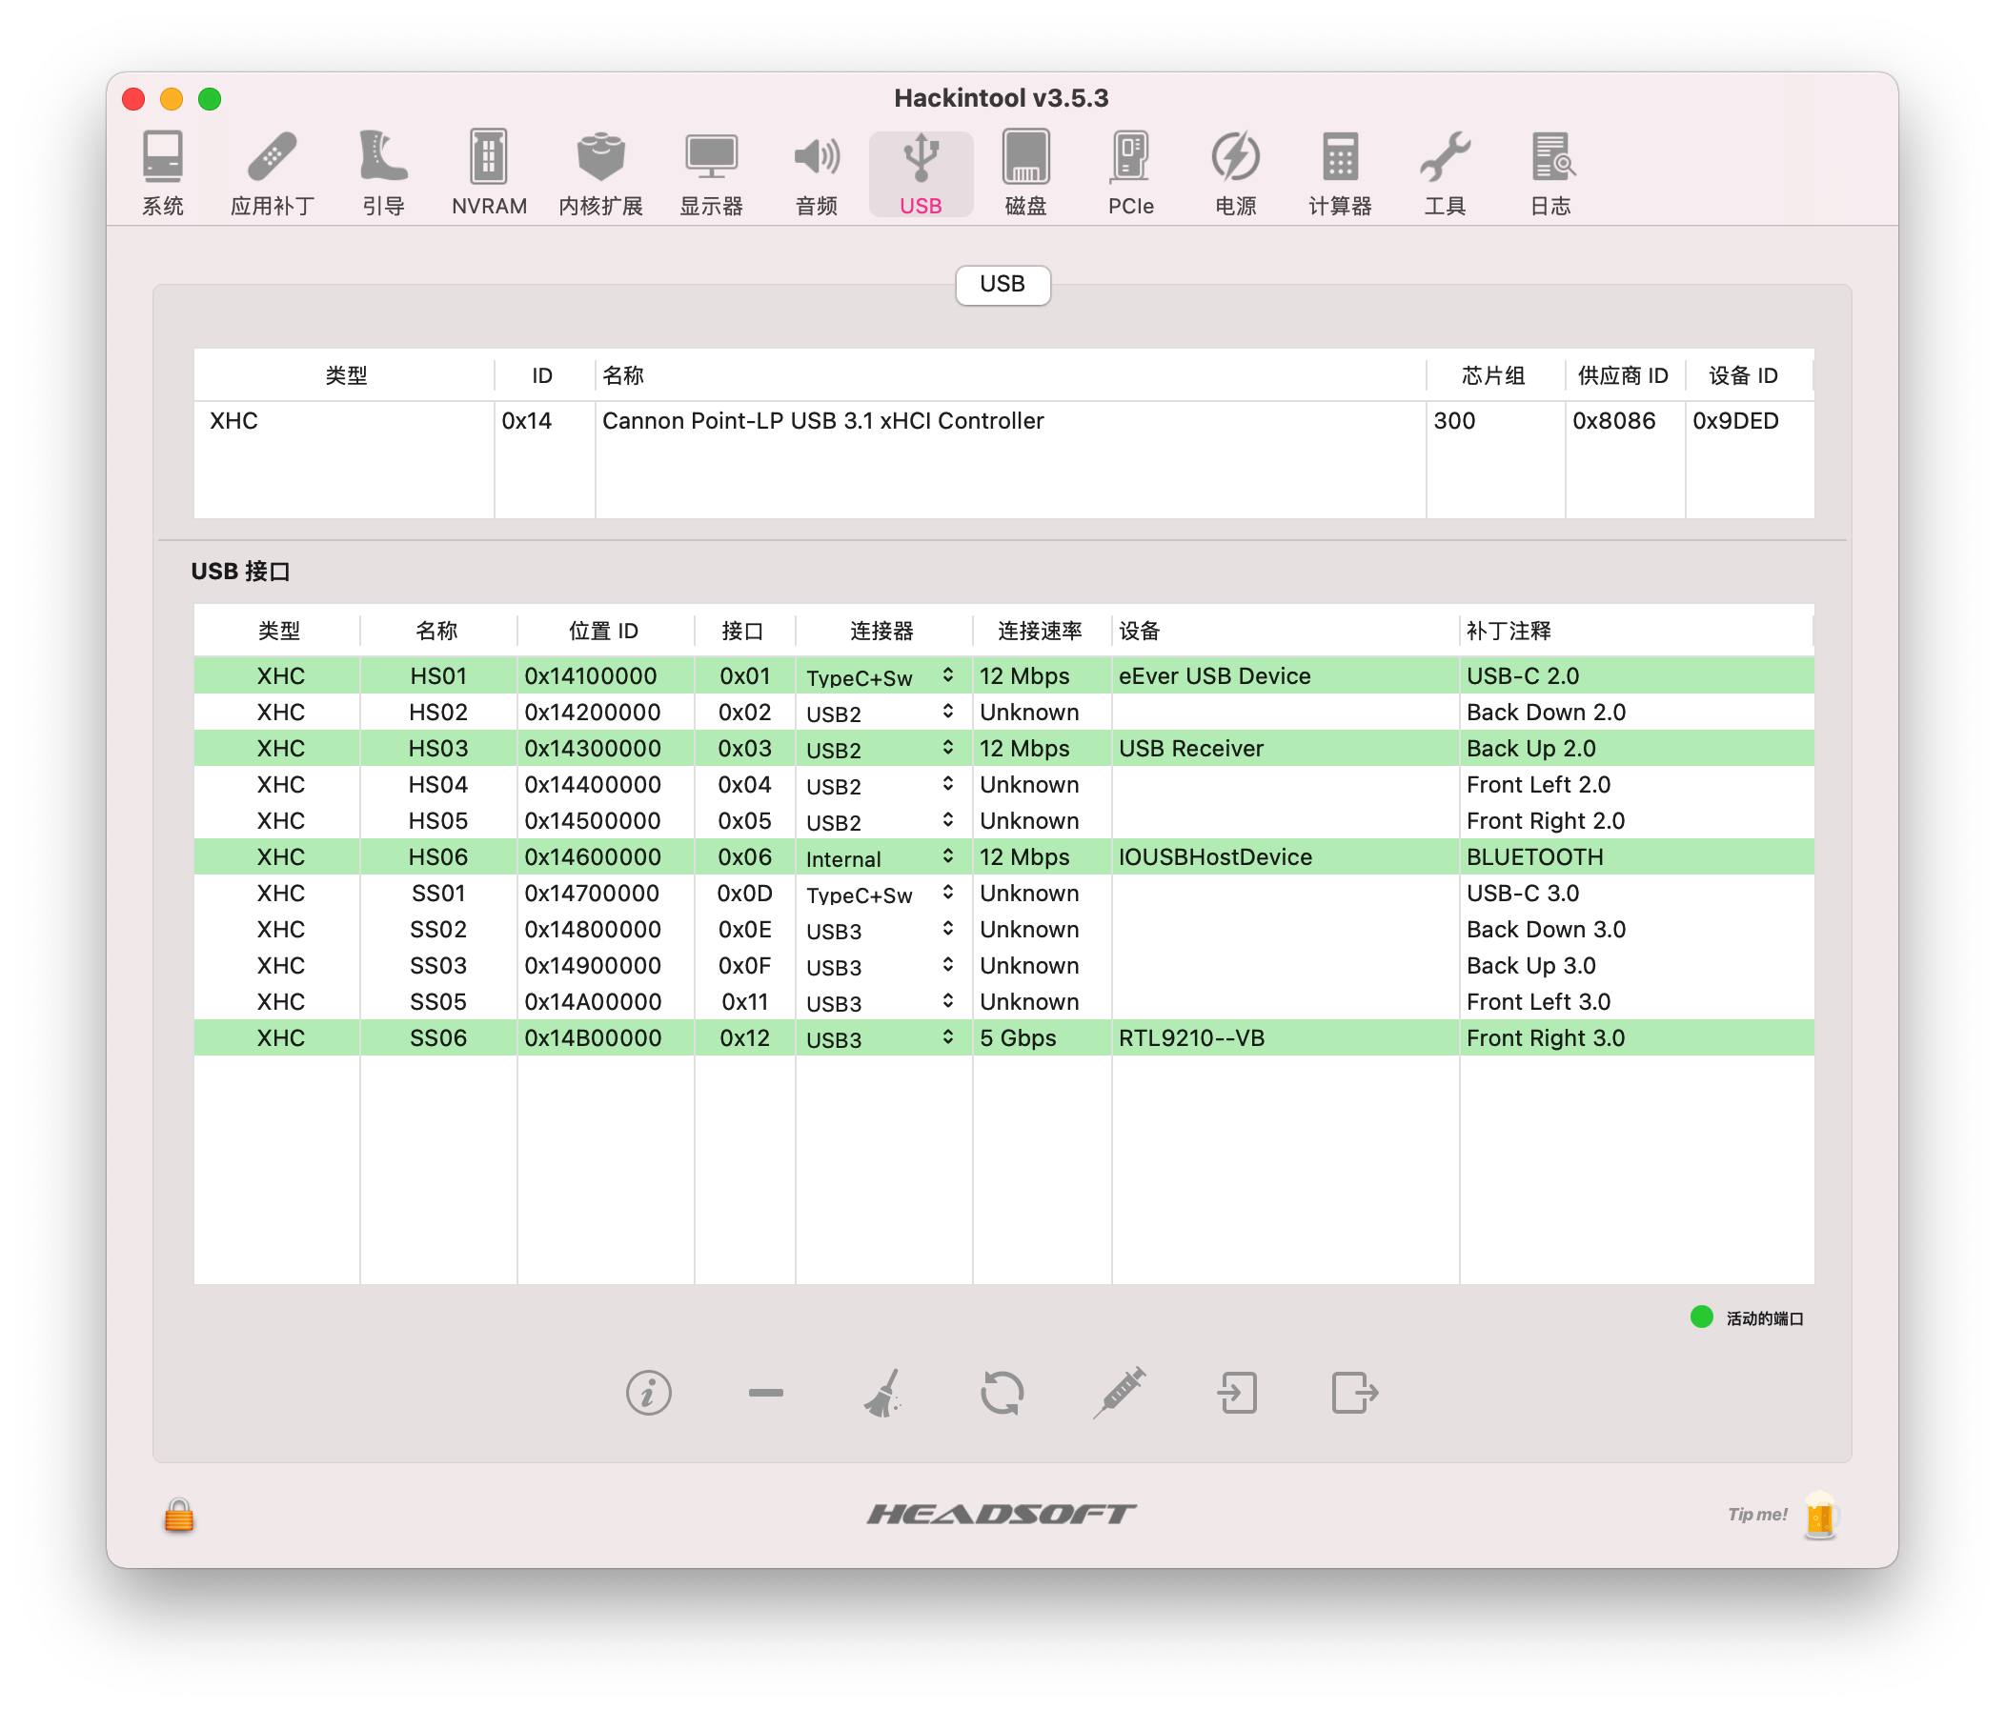Open connector dropdown for SS06 port
This screenshot has width=2005, height=1709.
coord(947,1037)
